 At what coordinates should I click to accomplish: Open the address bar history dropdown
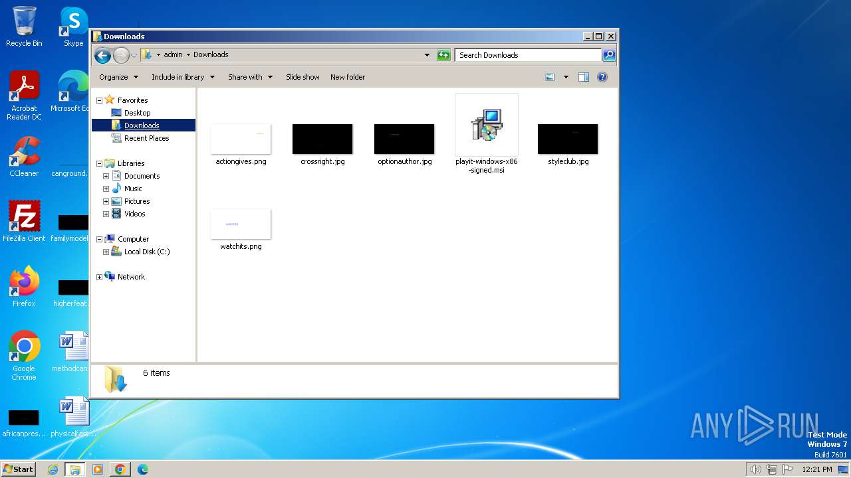[x=427, y=55]
